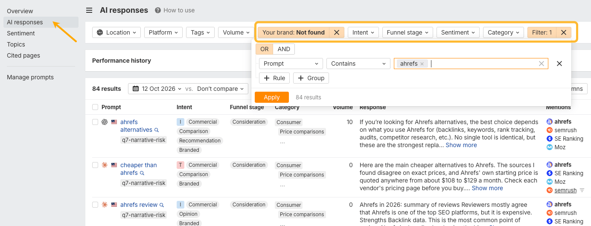Open the Volume dropdown
This screenshot has width=591, height=226.
pyautogui.click(x=236, y=32)
